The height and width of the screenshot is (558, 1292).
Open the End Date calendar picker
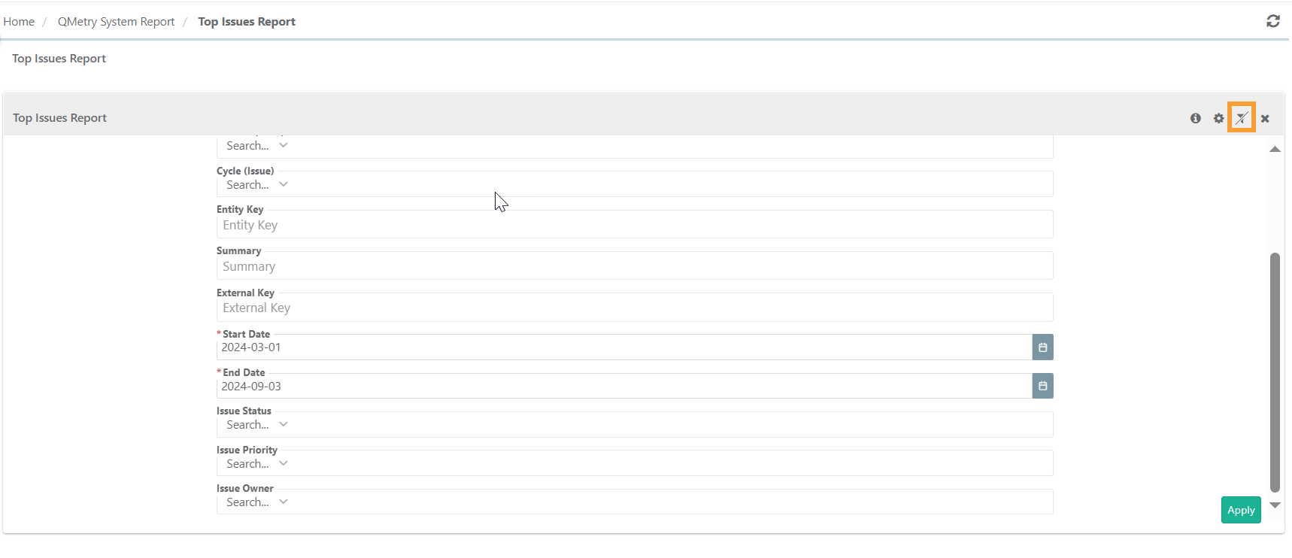coord(1042,386)
